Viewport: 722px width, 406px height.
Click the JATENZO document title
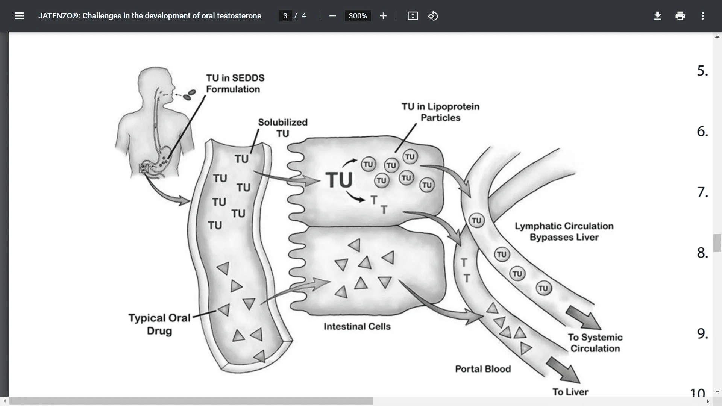(x=150, y=16)
